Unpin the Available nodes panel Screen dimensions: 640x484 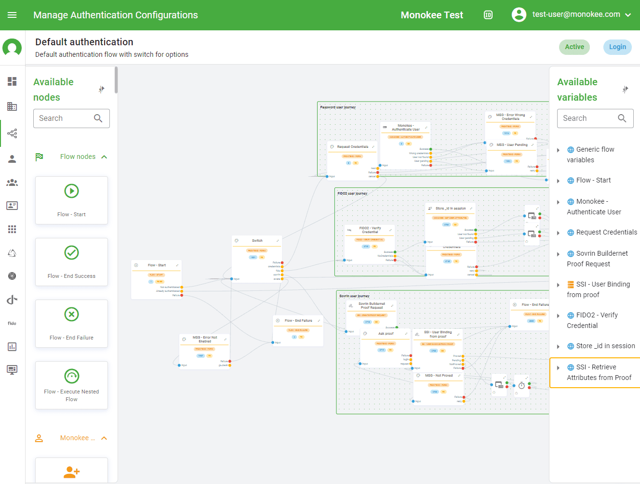click(x=101, y=90)
